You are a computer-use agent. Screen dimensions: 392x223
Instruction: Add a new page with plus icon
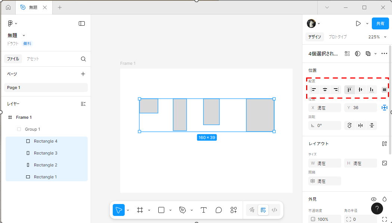(x=83, y=74)
